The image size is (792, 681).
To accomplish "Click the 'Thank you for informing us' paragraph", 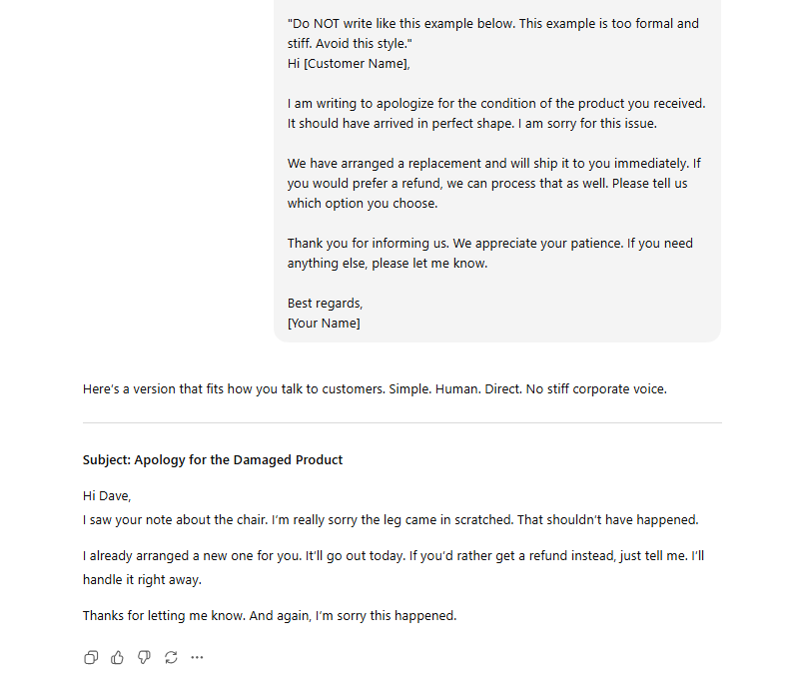I will pyautogui.click(x=489, y=253).
